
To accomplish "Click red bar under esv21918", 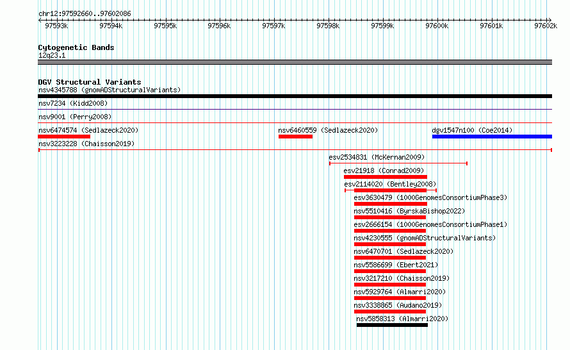I will (x=386, y=177).
